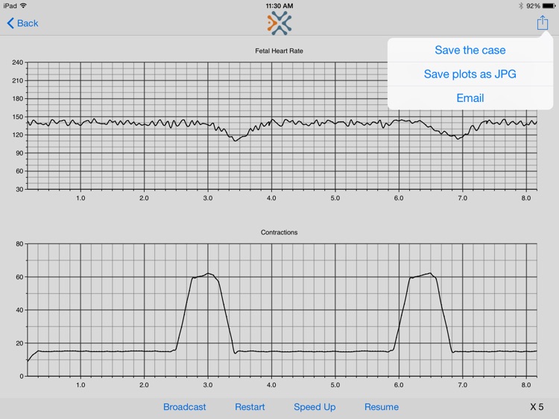This screenshot has height=419, width=559.
Task: Click the 60 label on the contractions axis
Action: tap(19, 277)
